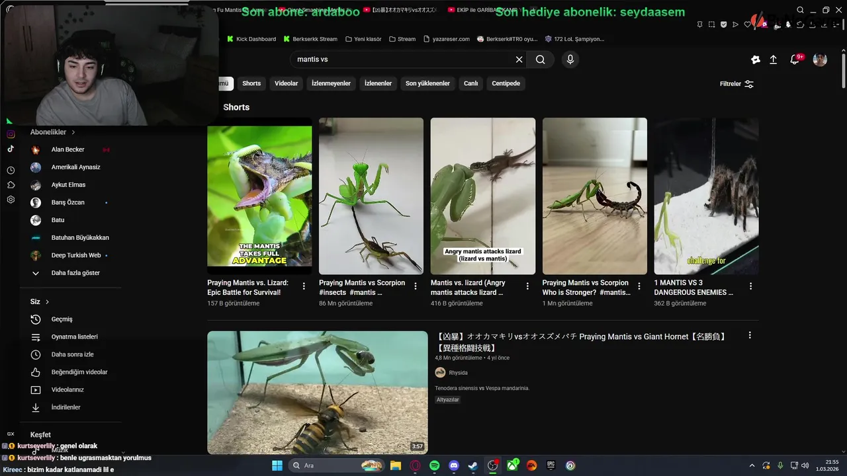Click the sparkle icon beside upload
This screenshot has width=847, height=476.
click(756, 59)
